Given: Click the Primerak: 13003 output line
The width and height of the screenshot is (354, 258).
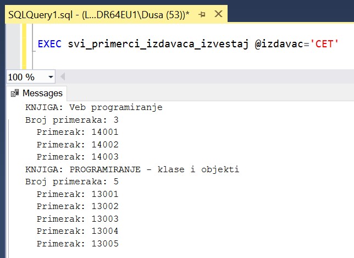Looking at the screenshot, I should tap(77, 219).
